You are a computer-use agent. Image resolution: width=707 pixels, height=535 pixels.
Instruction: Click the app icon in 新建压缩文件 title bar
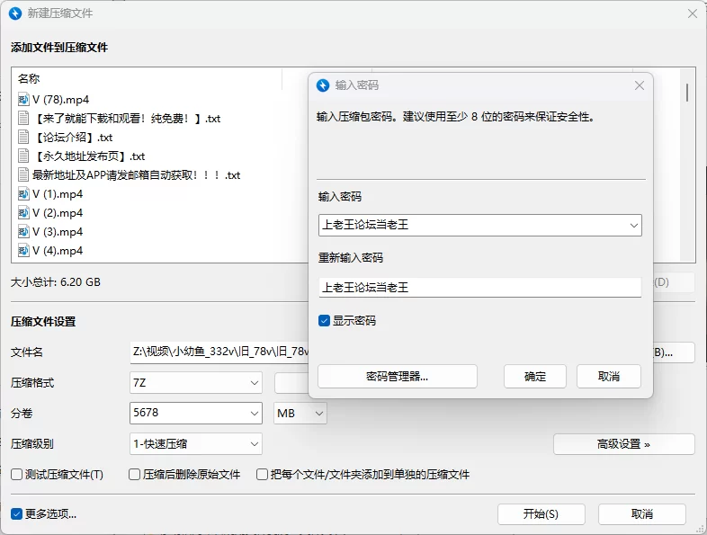point(15,13)
